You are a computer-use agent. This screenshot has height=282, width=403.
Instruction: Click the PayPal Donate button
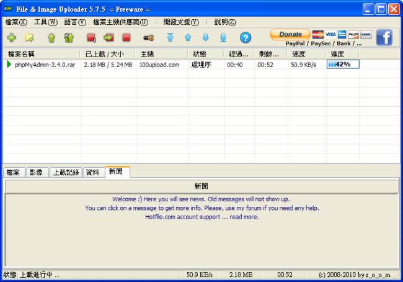290,34
